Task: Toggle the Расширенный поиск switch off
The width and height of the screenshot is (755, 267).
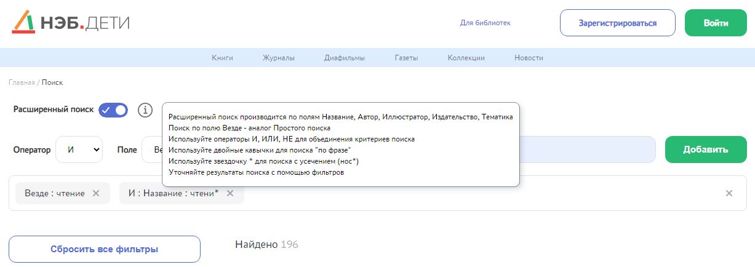Action: click(113, 110)
